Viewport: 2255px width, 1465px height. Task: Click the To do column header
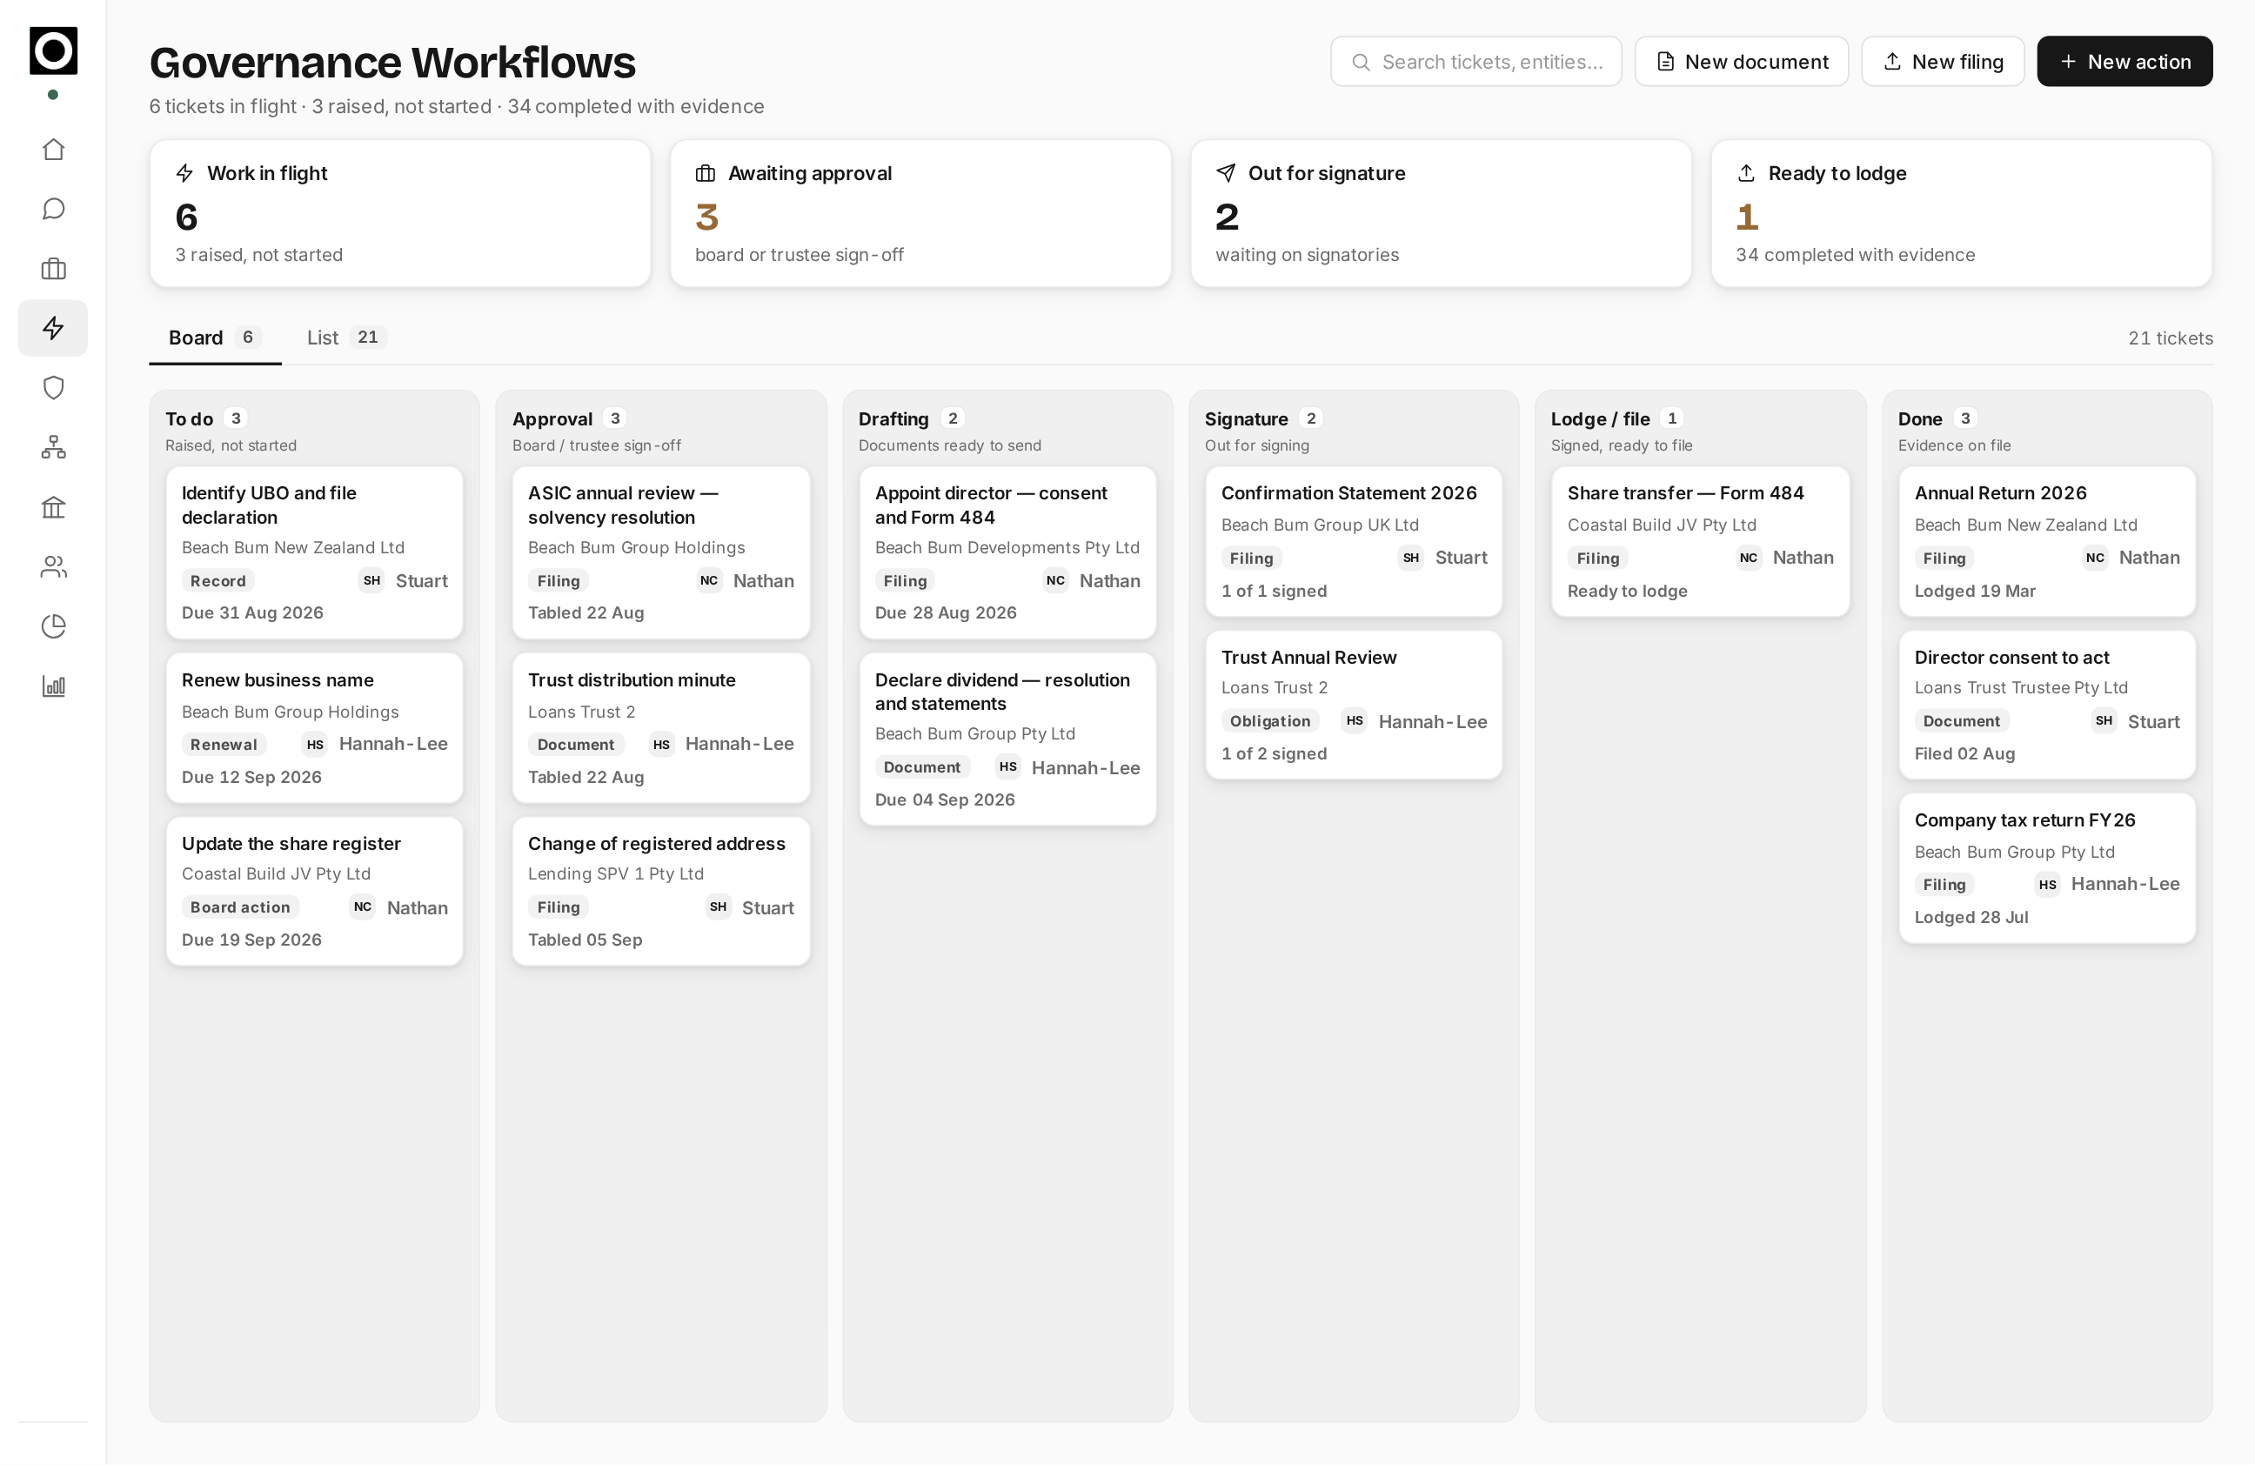(x=190, y=418)
